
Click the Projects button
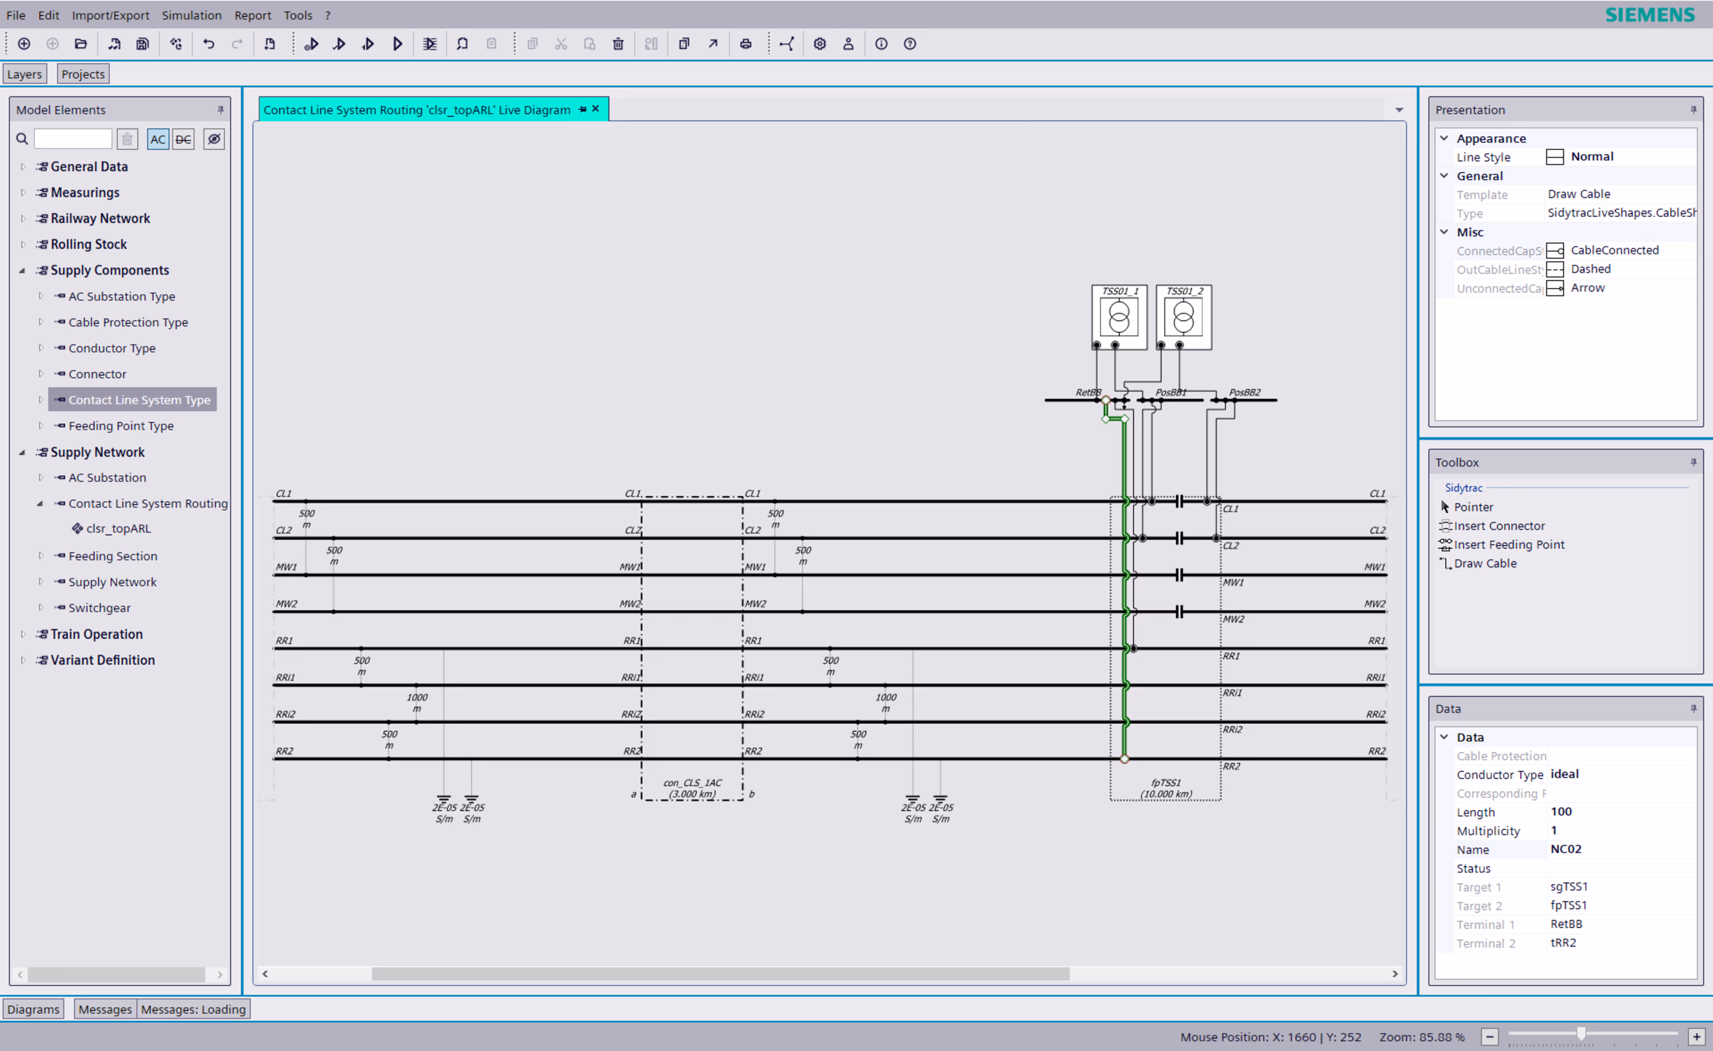pyautogui.click(x=83, y=74)
